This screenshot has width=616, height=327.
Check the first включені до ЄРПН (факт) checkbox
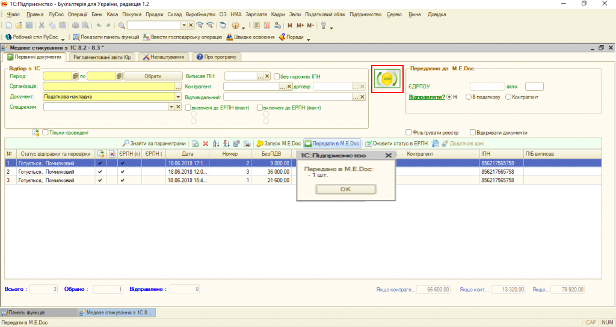[x=188, y=108]
